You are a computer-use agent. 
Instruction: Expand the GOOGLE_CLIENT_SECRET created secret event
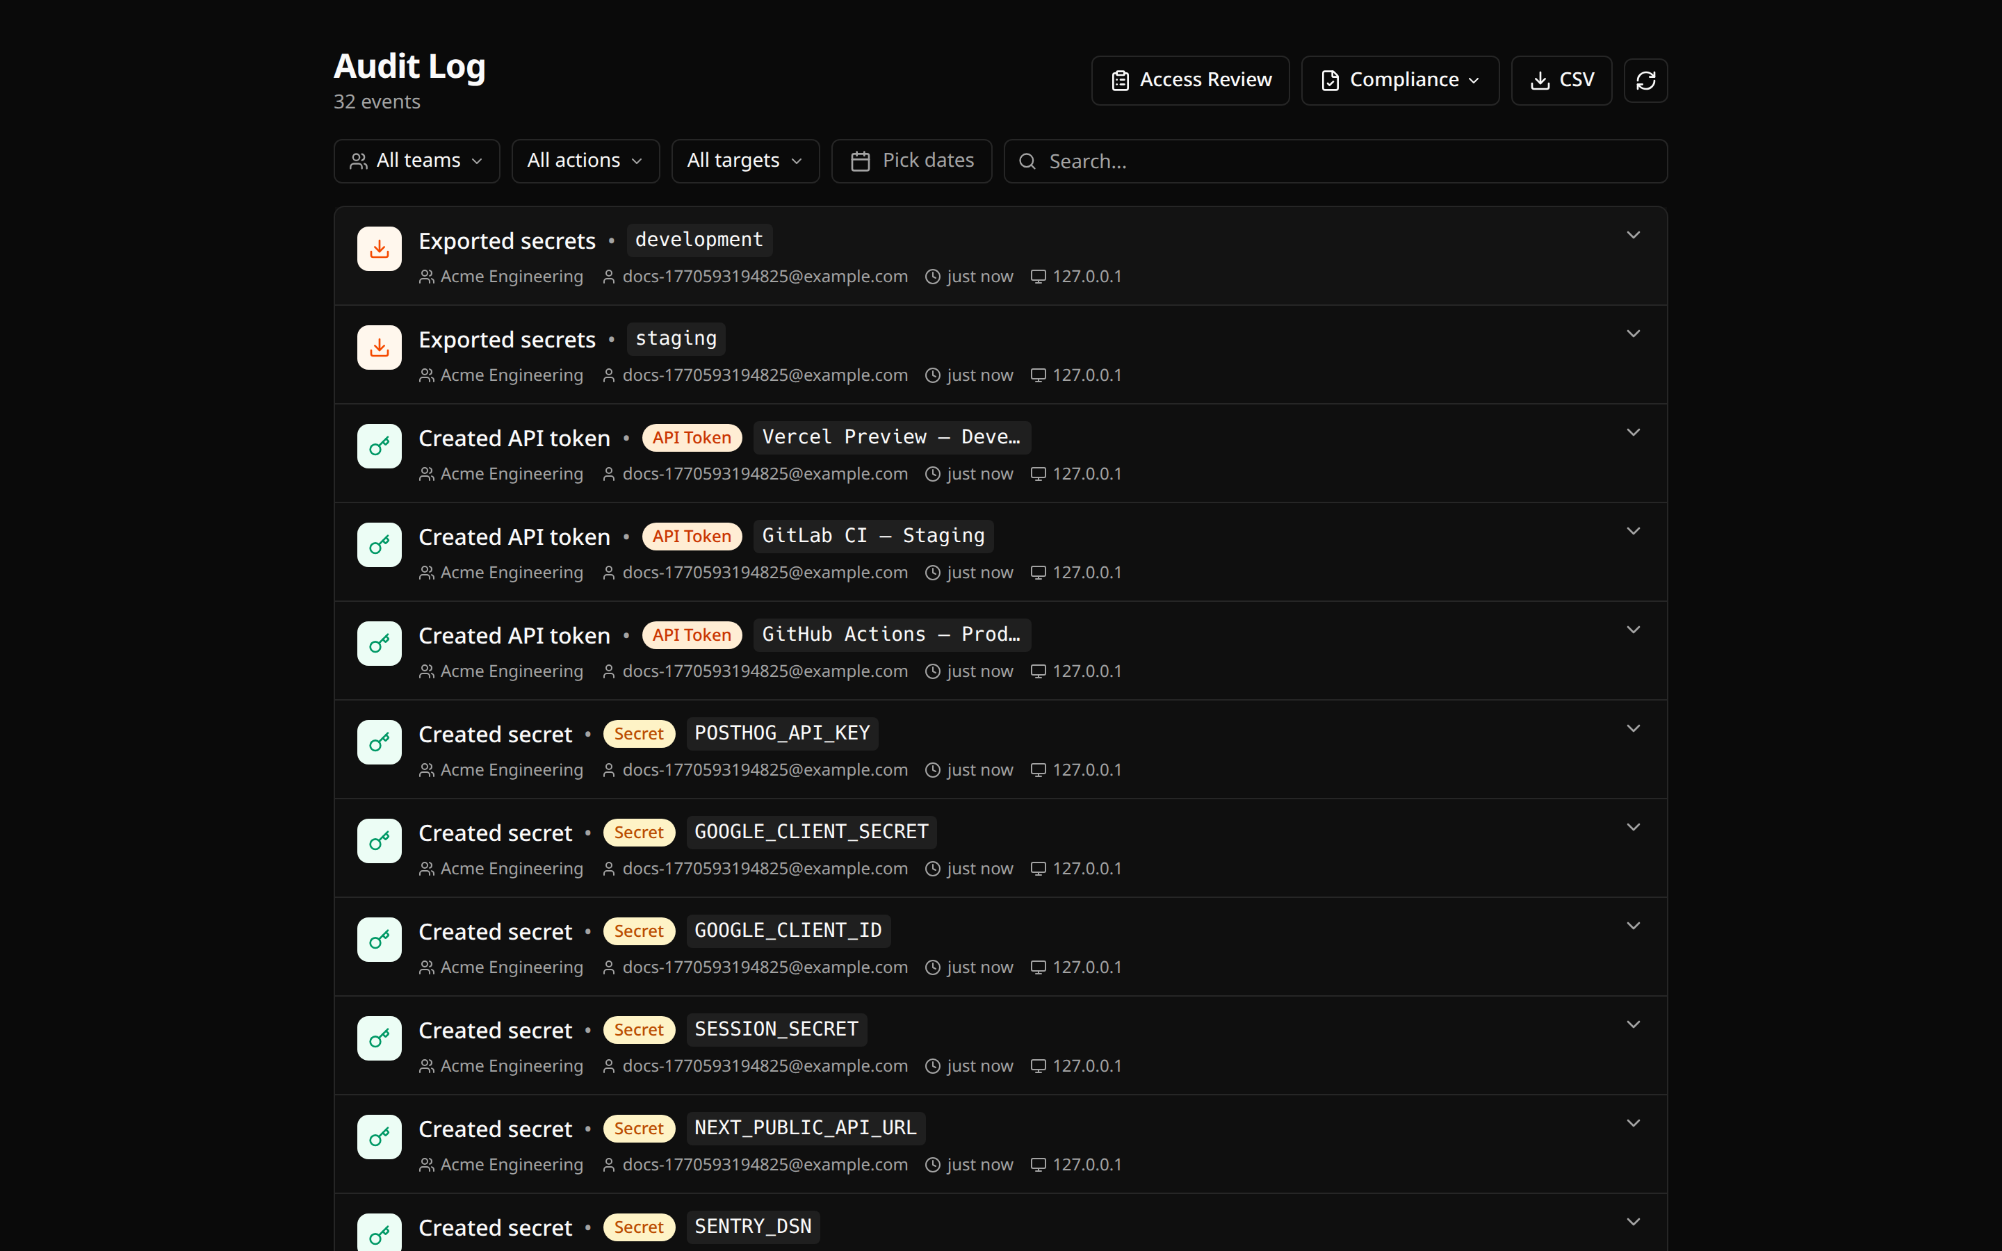pos(1634,826)
